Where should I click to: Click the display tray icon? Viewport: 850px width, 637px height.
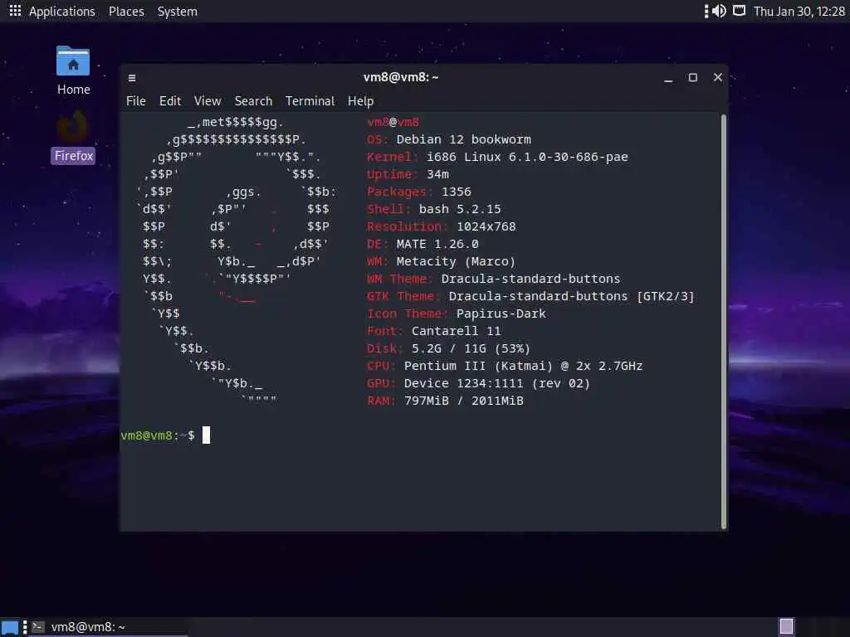(x=739, y=11)
